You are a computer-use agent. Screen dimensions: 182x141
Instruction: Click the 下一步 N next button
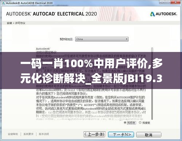[121, 134]
